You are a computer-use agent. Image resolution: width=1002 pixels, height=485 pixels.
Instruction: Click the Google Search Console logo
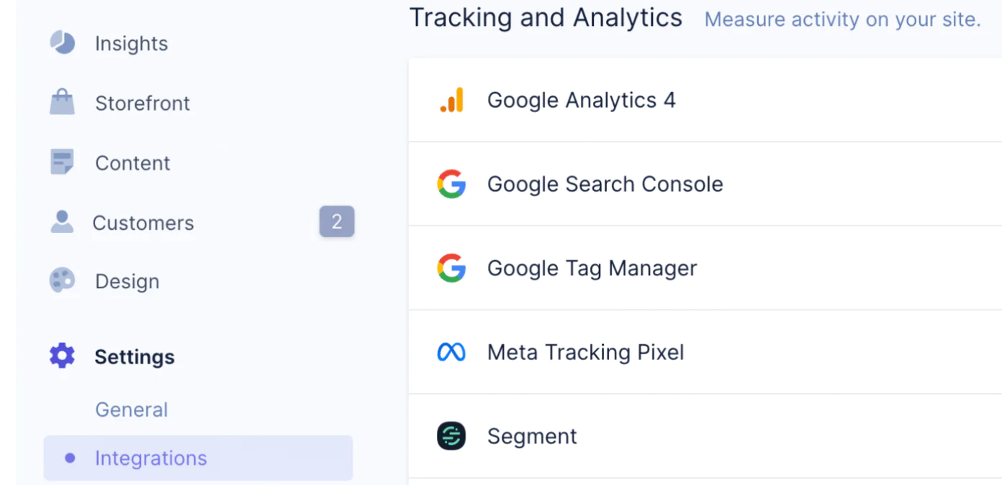tap(451, 184)
